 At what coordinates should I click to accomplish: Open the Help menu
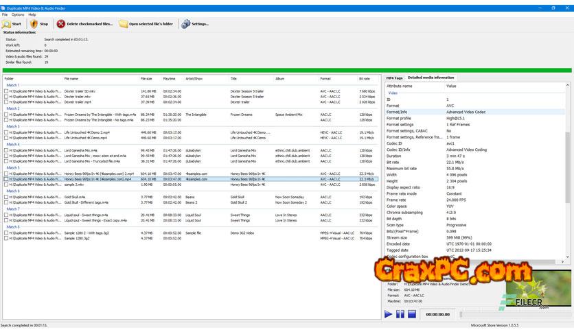[x=32, y=14]
